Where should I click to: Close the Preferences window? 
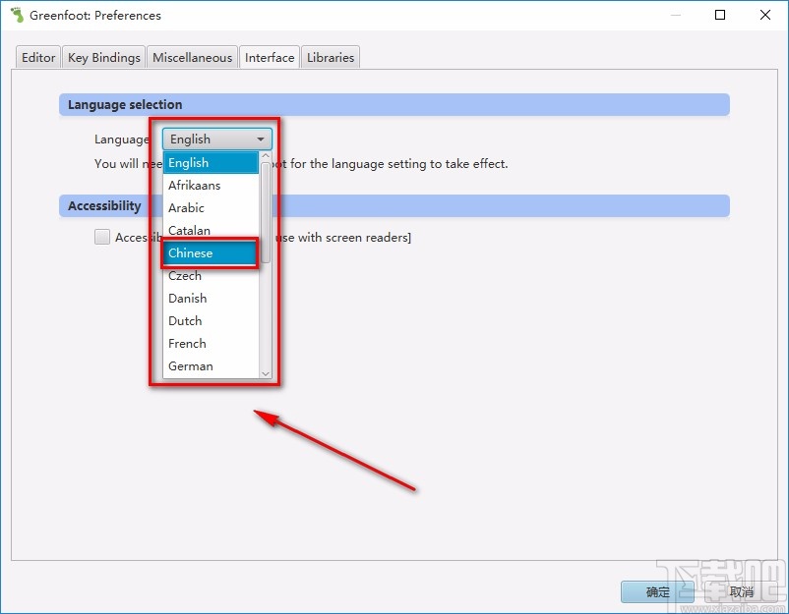(x=765, y=15)
